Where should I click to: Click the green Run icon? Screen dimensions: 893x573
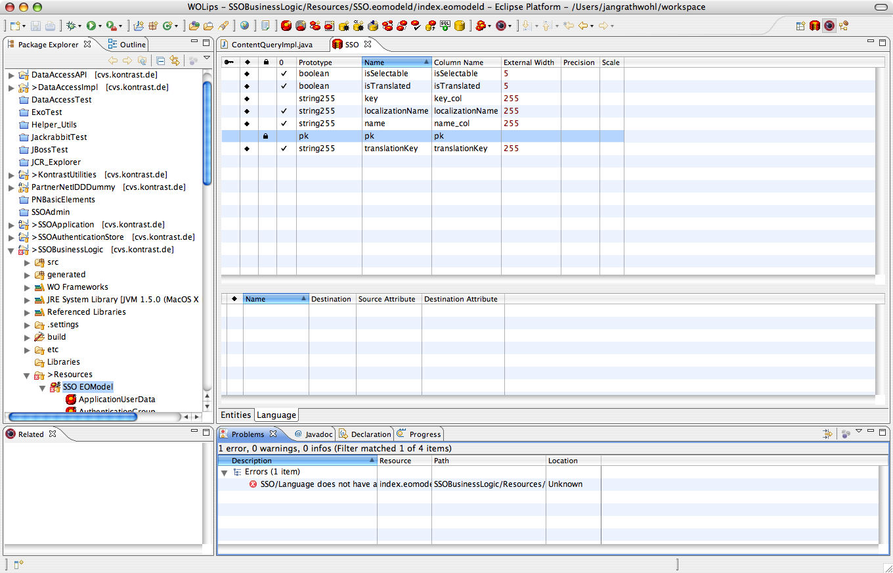91,26
